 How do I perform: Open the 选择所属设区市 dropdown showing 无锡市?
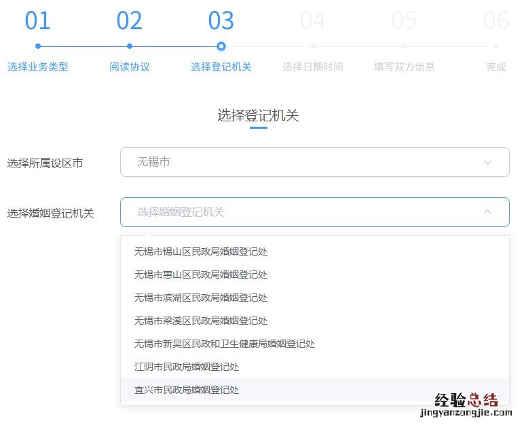click(x=314, y=162)
